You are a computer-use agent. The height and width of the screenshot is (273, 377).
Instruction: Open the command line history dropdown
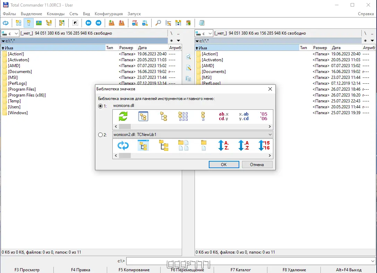coord(373,261)
